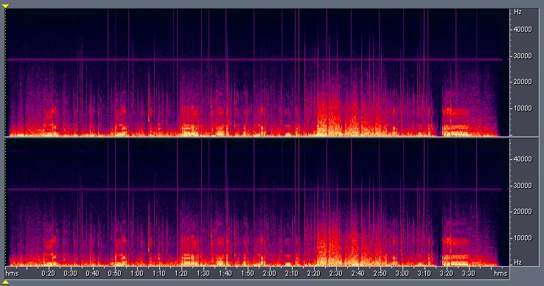Click the 1:00 mark on the time ruler
The width and height of the screenshot is (544, 286).
[137, 273]
